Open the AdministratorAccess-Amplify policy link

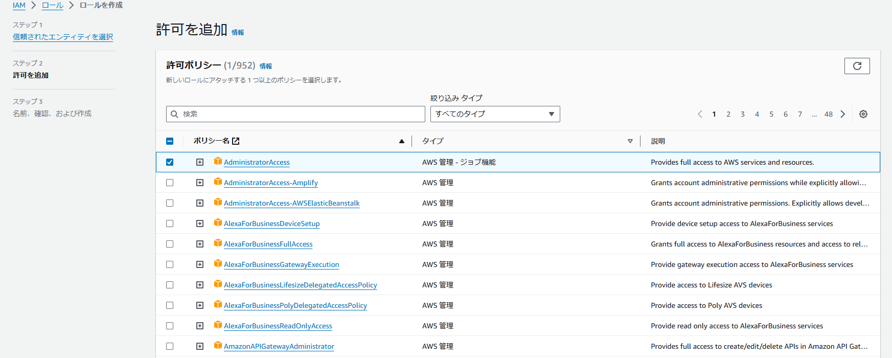point(271,183)
